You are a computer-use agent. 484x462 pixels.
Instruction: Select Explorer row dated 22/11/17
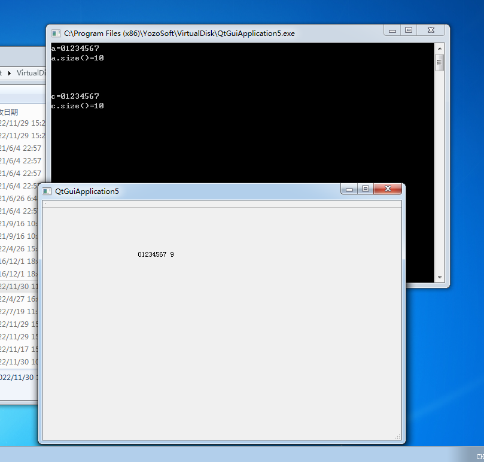click(x=19, y=349)
